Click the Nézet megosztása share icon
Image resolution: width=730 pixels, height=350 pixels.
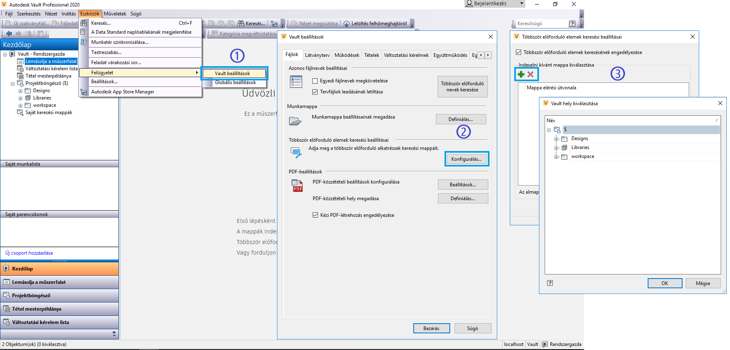[294, 24]
